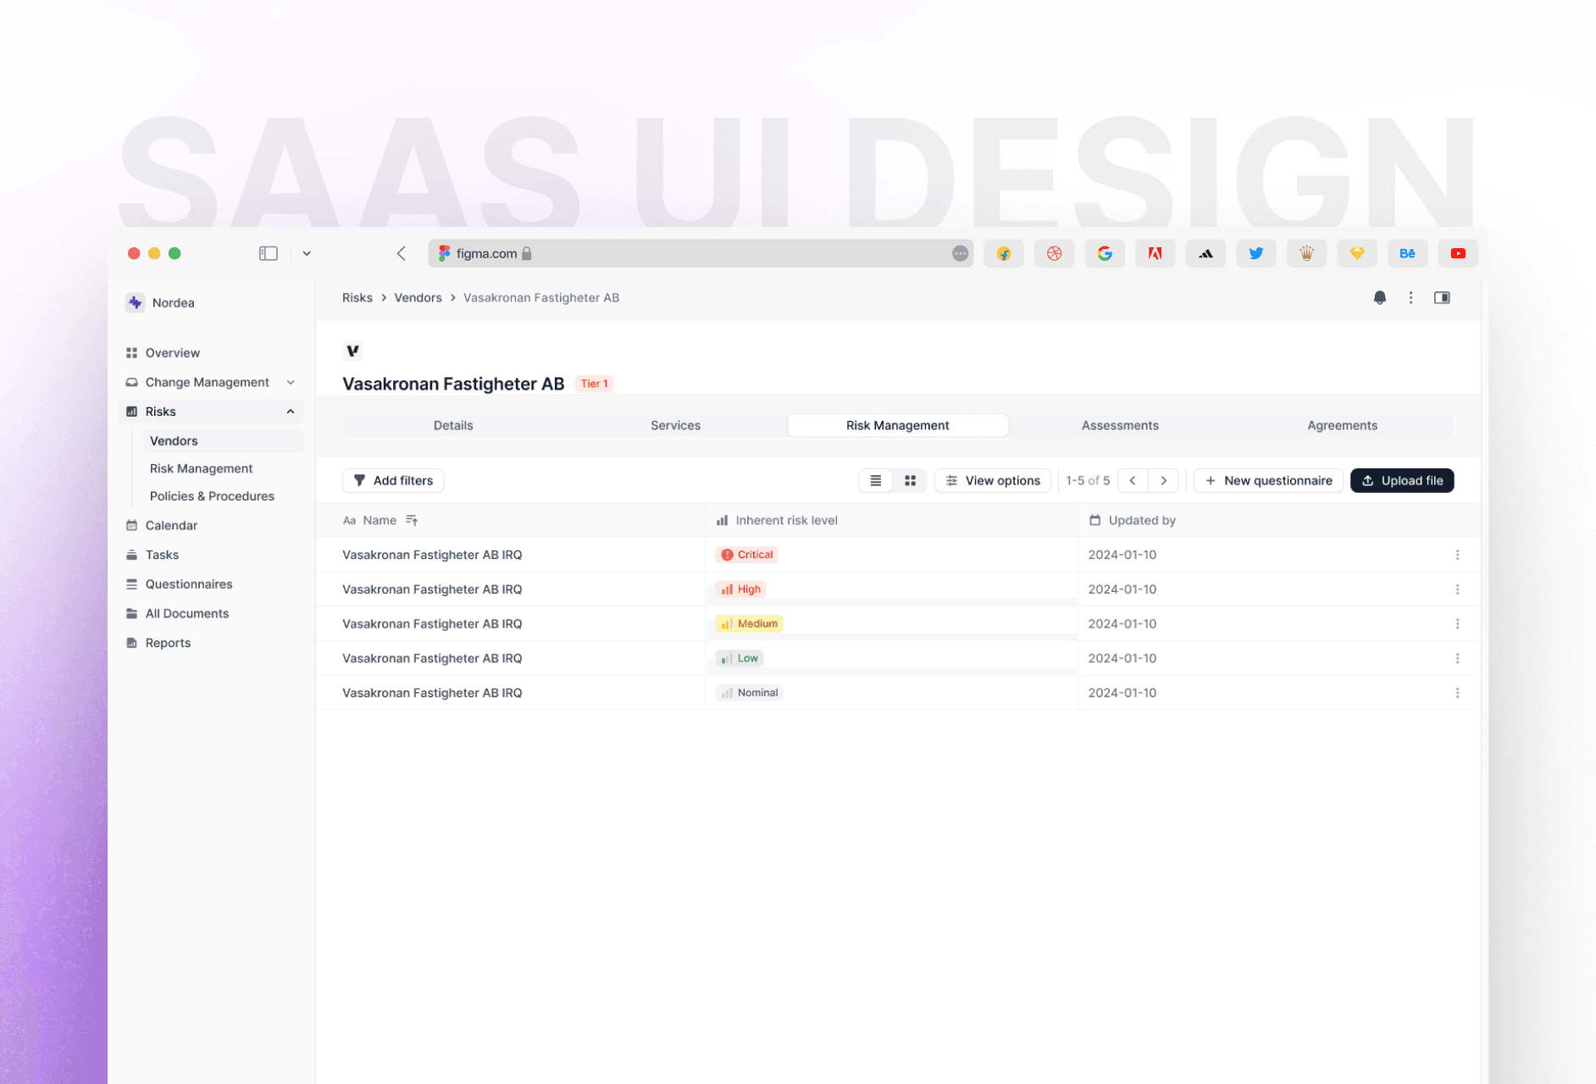Toggle the right side panel icon
The image size is (1596, 1084).
click(1442, 297)
